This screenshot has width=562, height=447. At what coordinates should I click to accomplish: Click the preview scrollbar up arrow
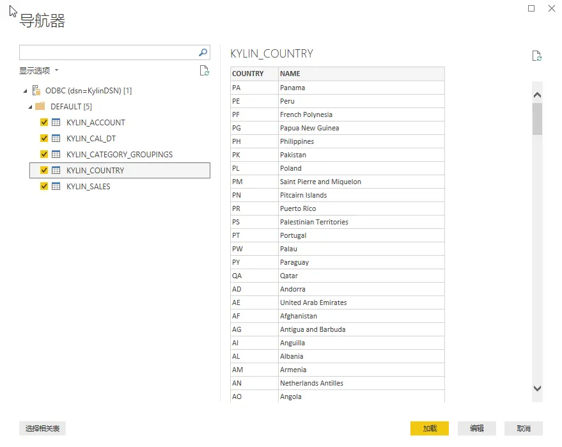click(537, 95)
